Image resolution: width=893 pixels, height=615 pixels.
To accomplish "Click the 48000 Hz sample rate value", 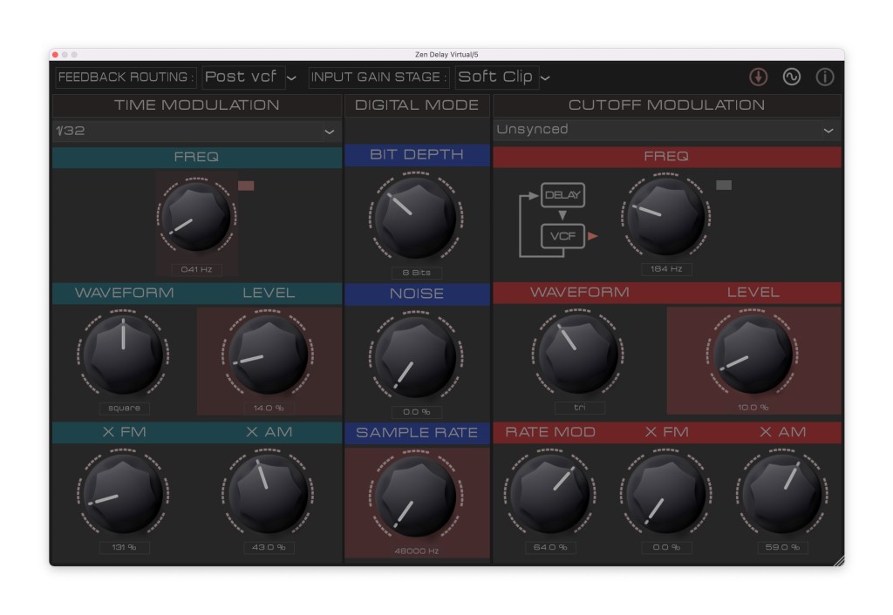I will click(x=417, y=551).
